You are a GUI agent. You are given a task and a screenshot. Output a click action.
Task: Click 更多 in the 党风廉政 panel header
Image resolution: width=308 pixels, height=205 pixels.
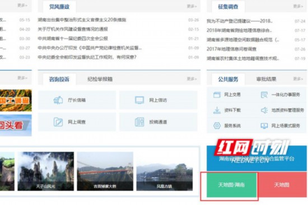point(192,6)
